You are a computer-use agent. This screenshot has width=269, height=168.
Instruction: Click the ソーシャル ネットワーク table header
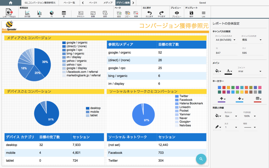(132, 137)
